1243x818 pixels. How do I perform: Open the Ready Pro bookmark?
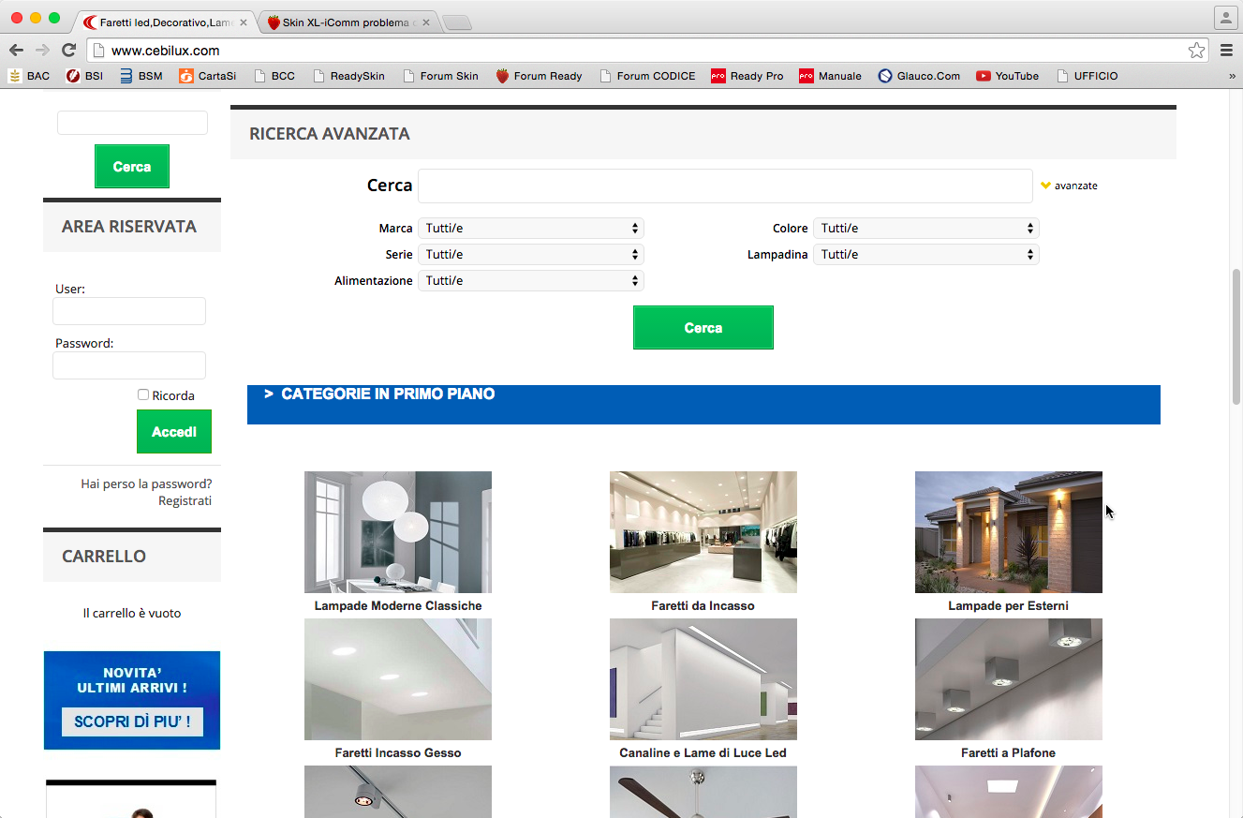747,76
